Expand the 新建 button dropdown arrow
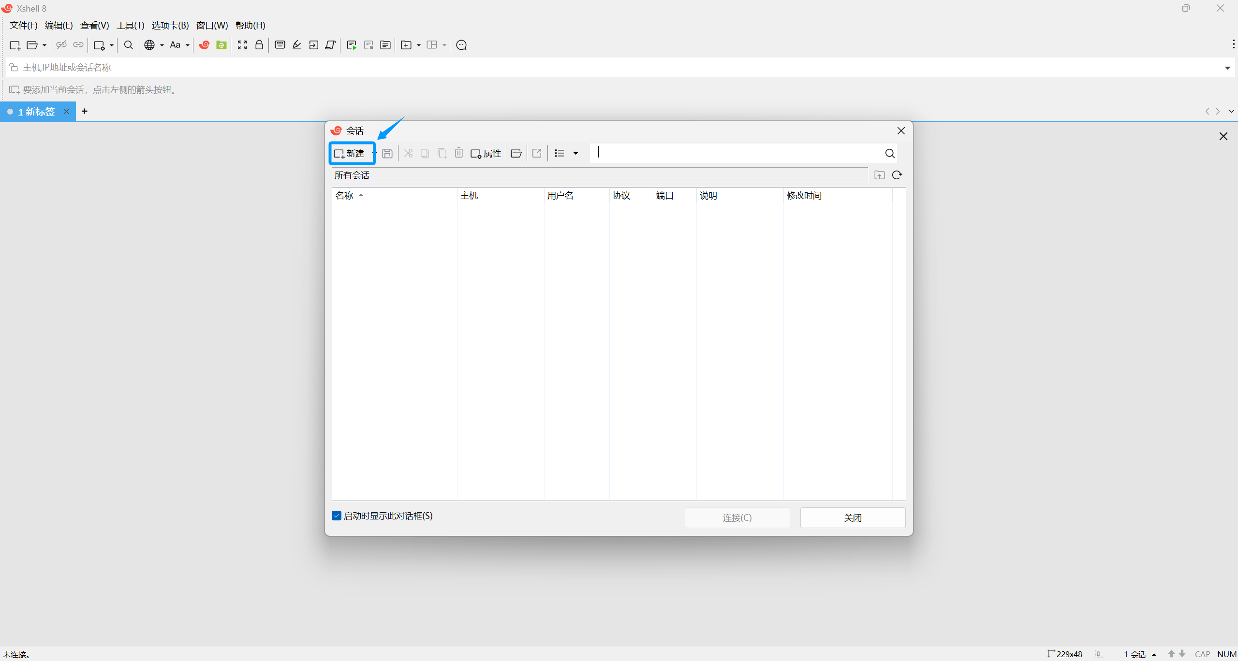 click(374, 153)
